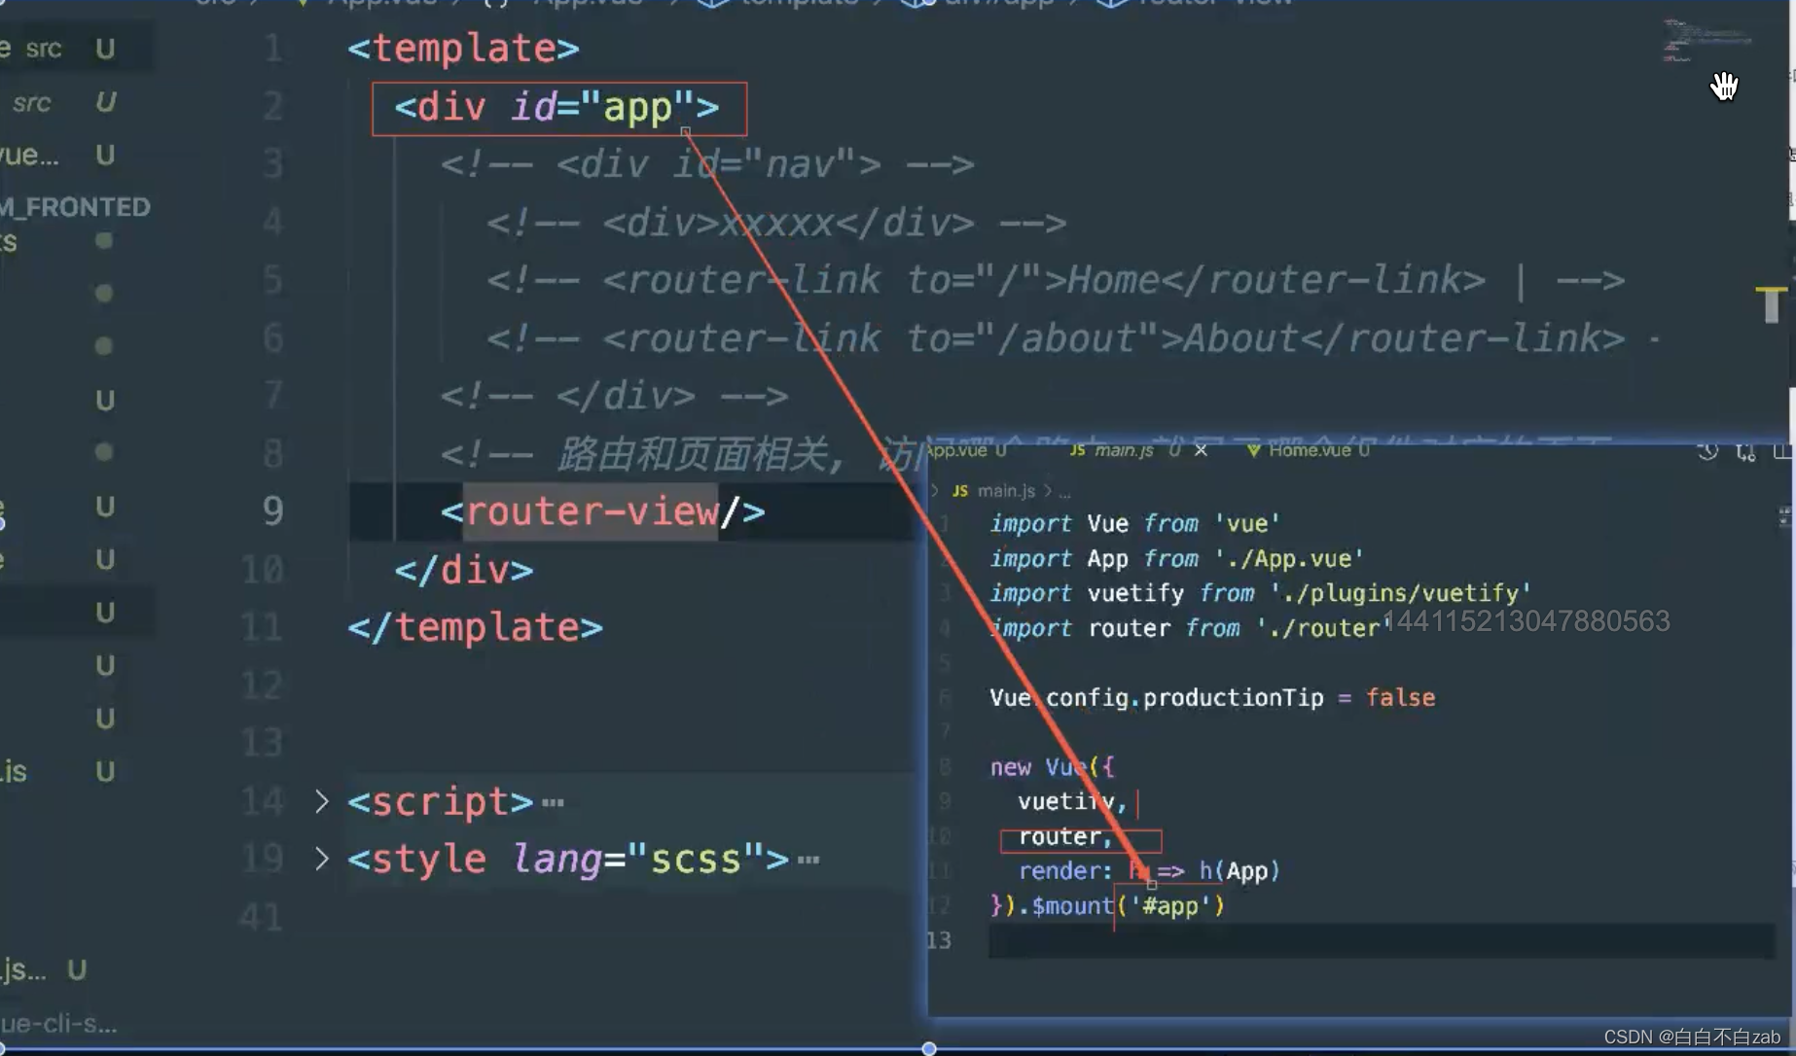This screenshot has height=1056, width=1796.
Task: Click the import router from './router' line
Action: 1191,628
